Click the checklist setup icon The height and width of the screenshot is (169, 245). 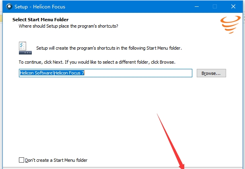25,48
